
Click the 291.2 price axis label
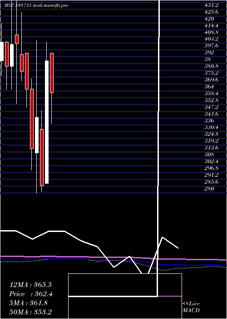211,175
